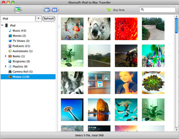Select Ringtones (0) category
179x139 pixels.
[x=22, y=61]
